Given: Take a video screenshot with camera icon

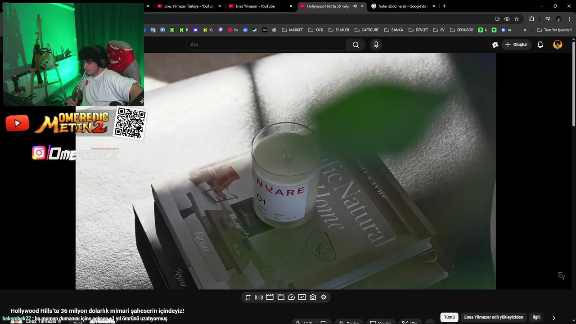Looking at the screenshot, I should (313, 297).
